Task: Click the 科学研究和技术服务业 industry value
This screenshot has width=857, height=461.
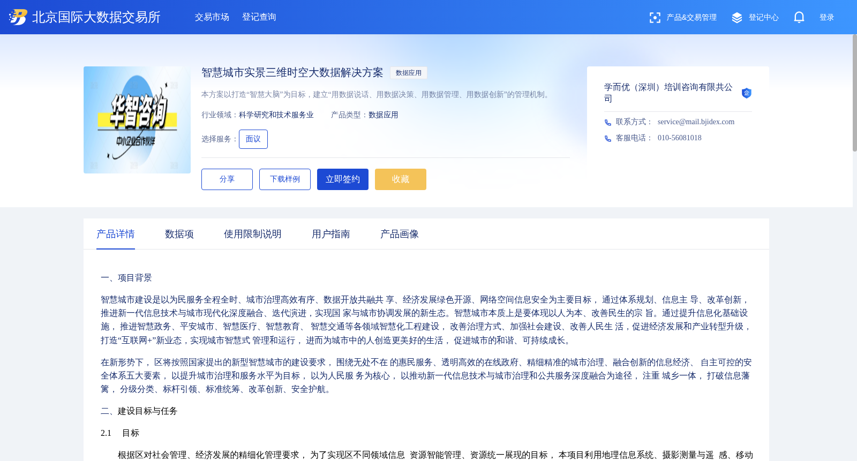Action: point(276,115)
